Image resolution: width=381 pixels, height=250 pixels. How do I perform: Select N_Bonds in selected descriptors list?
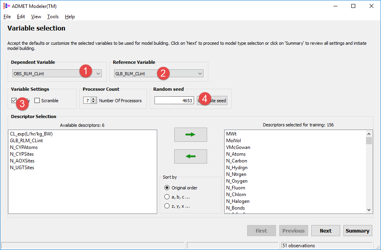coord(236,208)
